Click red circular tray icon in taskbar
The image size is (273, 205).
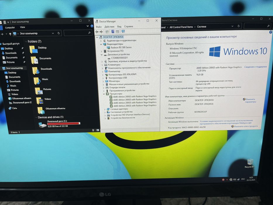(223, 180)
